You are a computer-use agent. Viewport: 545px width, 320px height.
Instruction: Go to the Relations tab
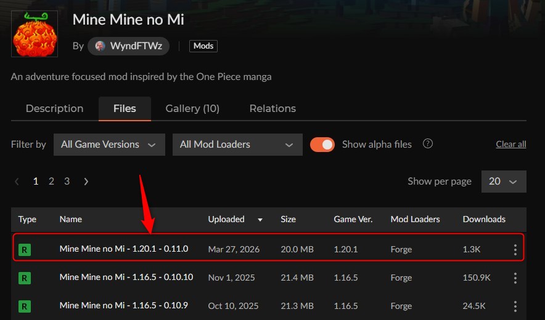tap(272, 109)
